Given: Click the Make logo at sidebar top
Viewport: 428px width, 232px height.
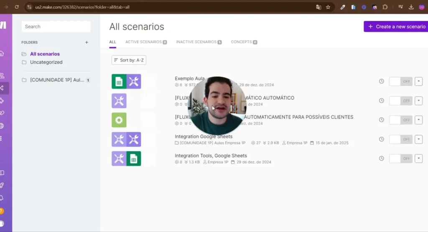Looking at the screenshot, I should [x=3, y=25].
